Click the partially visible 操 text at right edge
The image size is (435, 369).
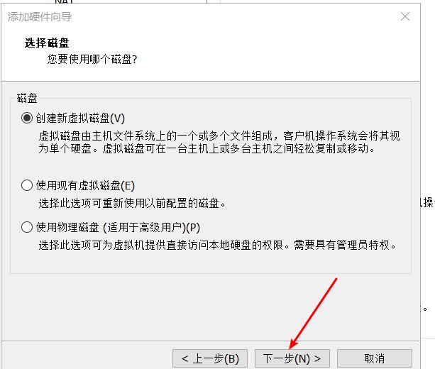(427, 202)
